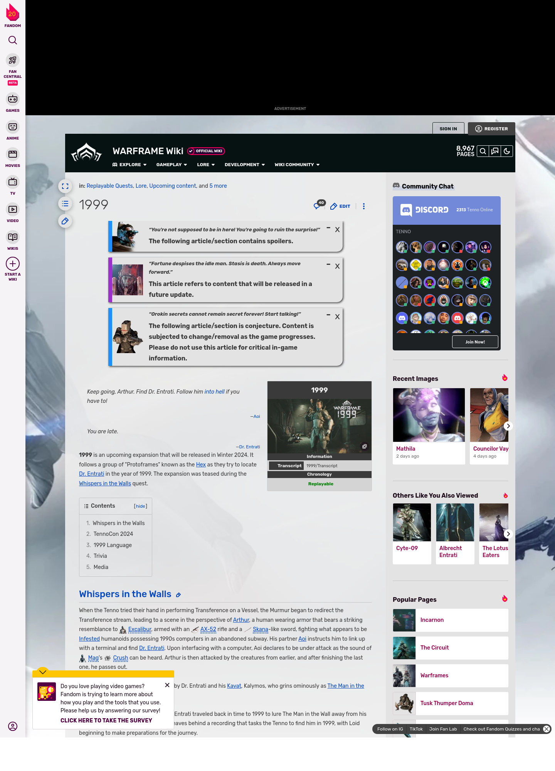Image resolution: width=555 pixels, height=771 pixels.
Task: Enlarge the 1999 infobox image icon
Action: (364, 446)
